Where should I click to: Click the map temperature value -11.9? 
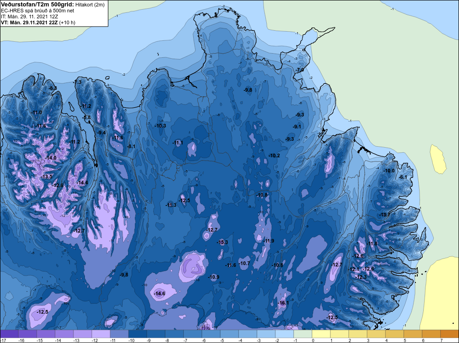[x=269, y=241]
